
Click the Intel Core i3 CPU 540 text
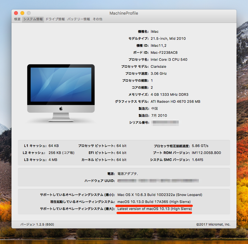pos(169,59)
